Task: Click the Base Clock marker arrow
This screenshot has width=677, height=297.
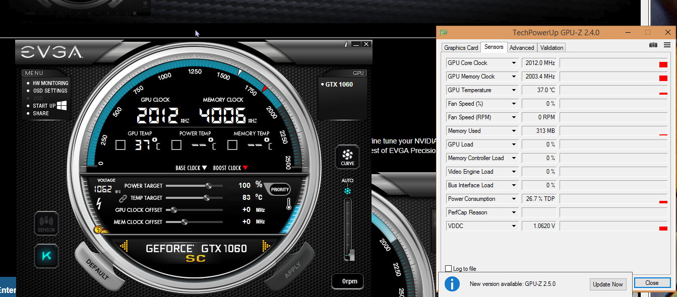Action: pos(205,168)
